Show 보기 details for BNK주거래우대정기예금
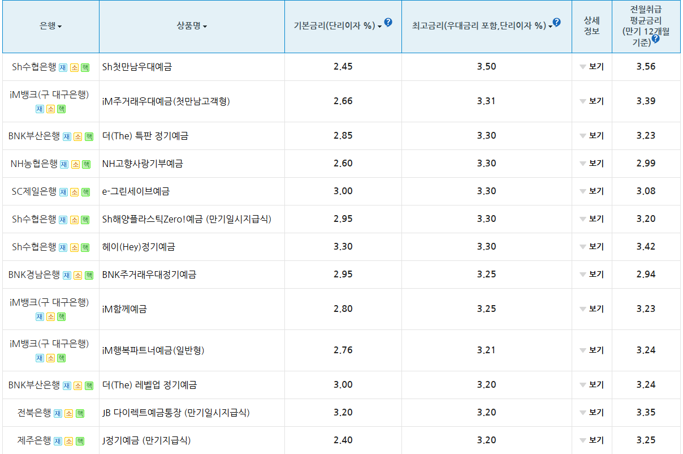 coord(592,275)
